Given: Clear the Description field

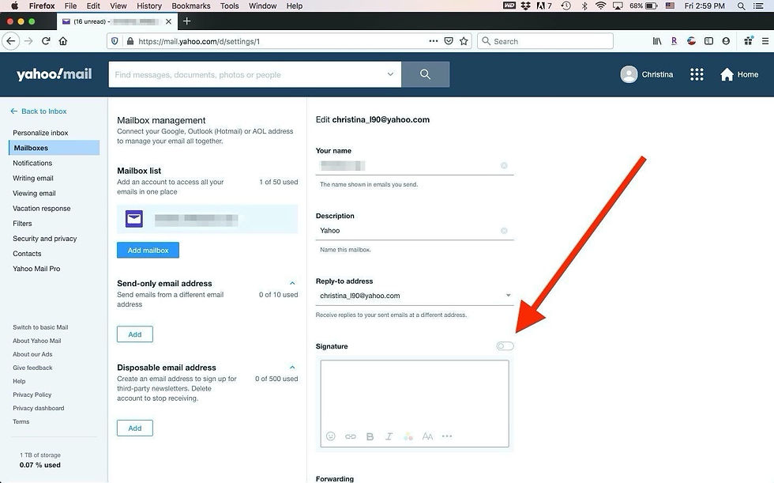Looking at the screenshot, I should coord(504,231).
